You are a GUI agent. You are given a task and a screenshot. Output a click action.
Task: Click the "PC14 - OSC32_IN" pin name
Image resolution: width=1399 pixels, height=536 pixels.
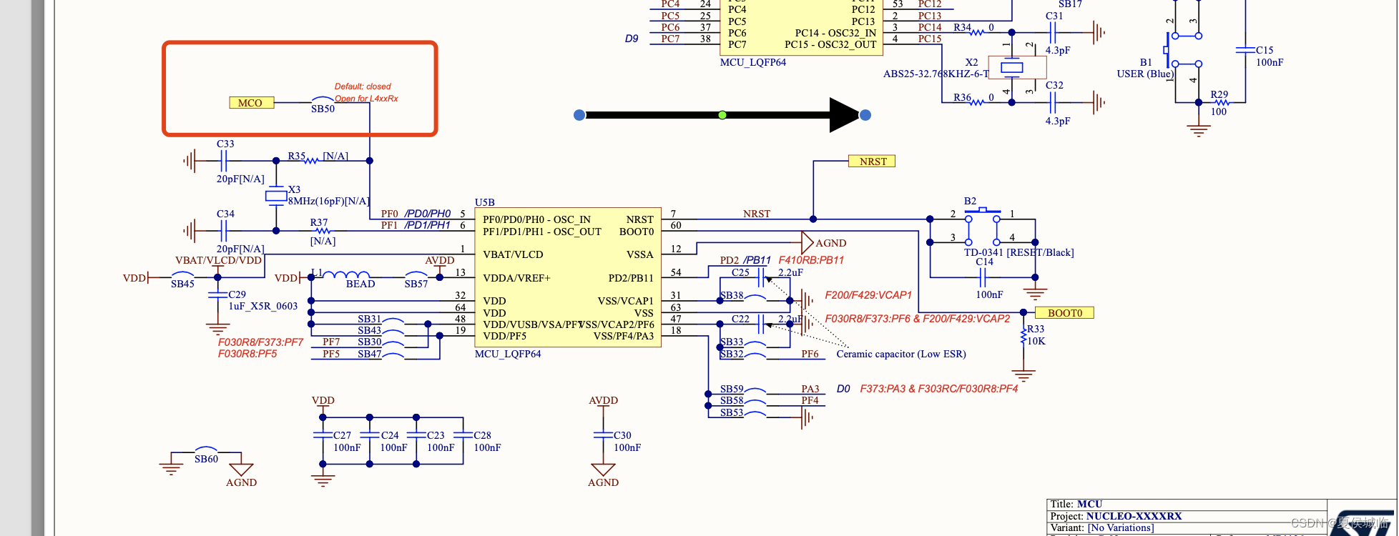[835, 33]
